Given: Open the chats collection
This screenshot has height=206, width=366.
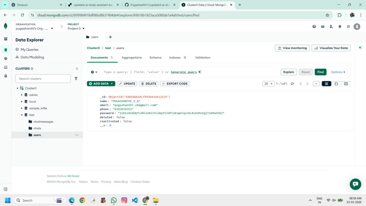Looking at the screenshot, I should (x=37, y=128).
